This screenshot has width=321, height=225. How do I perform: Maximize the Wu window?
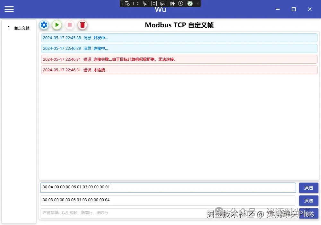294,9
